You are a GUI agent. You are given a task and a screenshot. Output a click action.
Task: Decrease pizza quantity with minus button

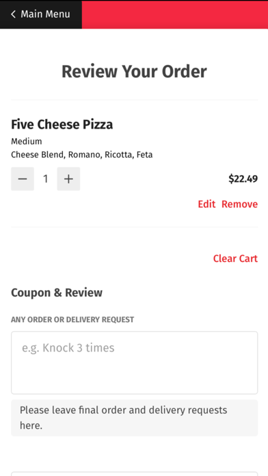23,178
